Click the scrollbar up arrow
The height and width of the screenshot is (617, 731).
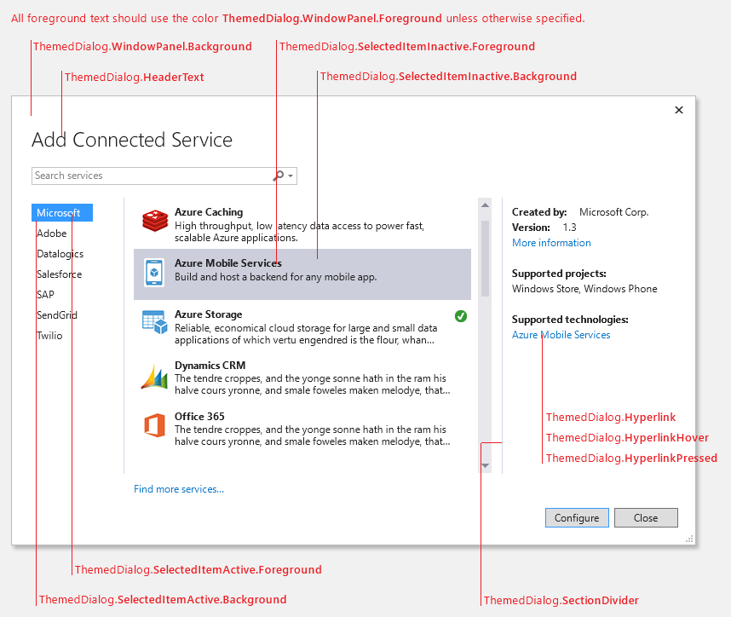[486, 204]
